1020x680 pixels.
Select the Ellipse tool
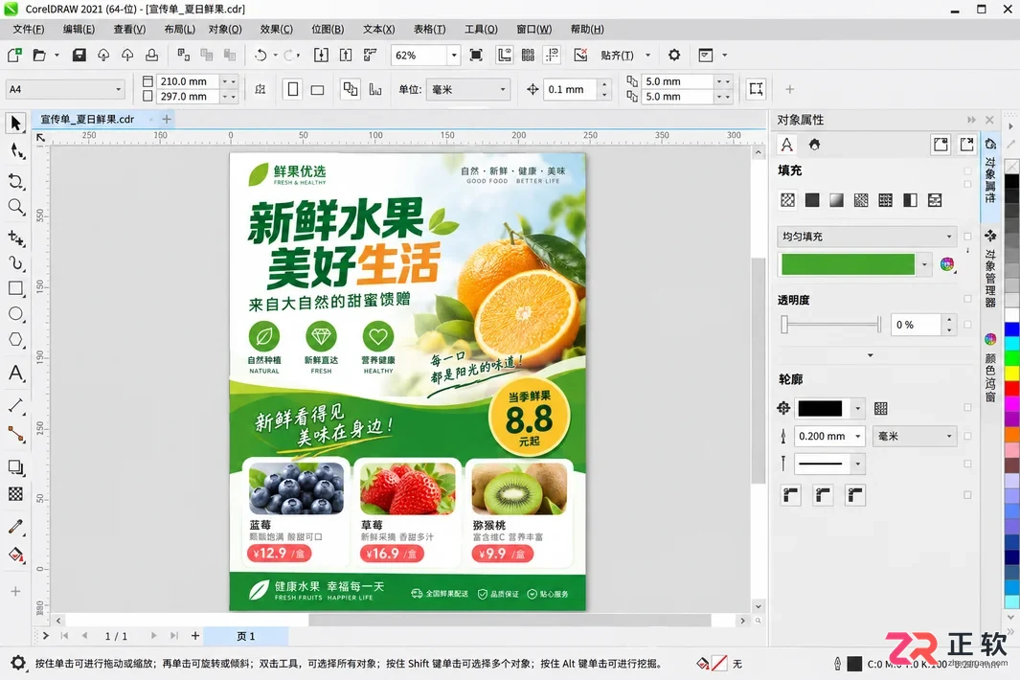16,313
